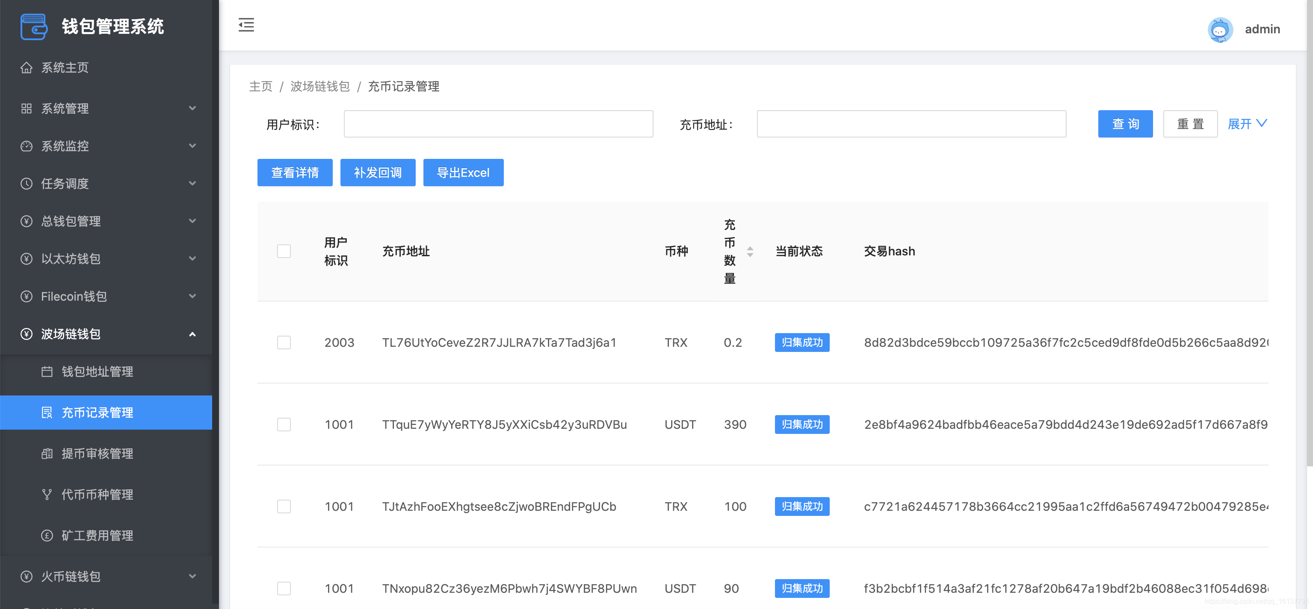This screenshot has width=1313, height=609.
Task: Click the sidebar collapse menu icon
Action: (246, 25)
